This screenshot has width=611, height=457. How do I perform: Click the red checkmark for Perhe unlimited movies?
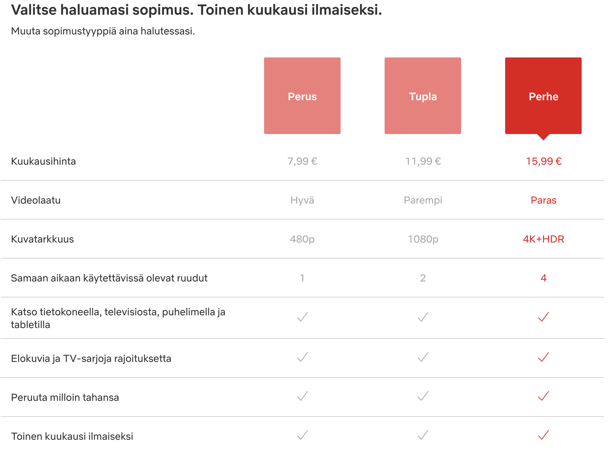click(543, 357)
